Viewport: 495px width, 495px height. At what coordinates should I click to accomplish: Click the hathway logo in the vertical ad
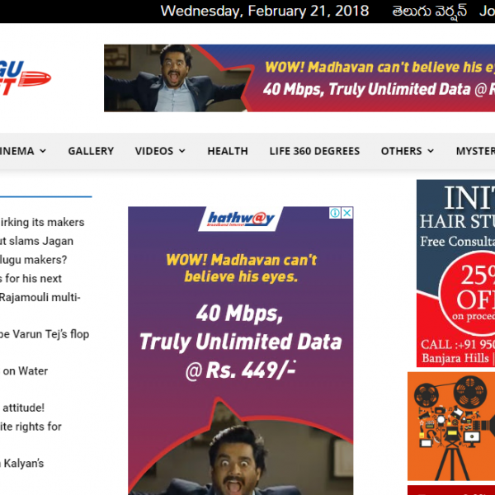click(x=241, y=219)
